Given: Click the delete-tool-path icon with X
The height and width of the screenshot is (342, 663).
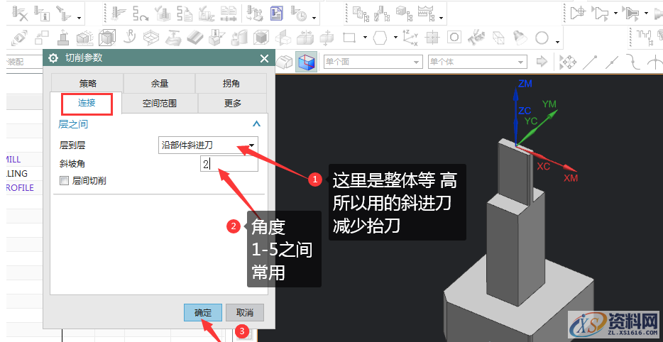Looking at the screenshot, I should coord(20,14).
